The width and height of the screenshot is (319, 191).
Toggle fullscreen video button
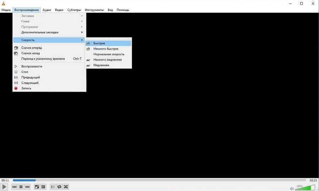click(x=37, y=187)
